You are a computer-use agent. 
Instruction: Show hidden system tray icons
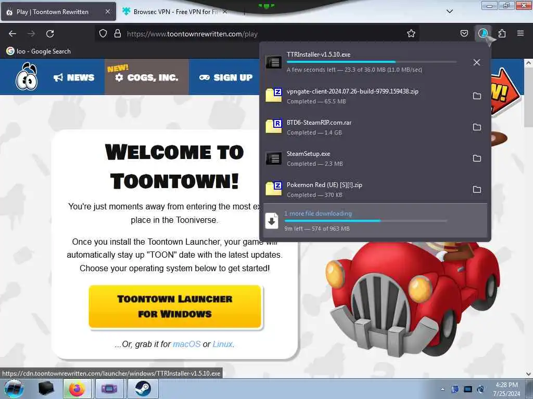(442, 389)
